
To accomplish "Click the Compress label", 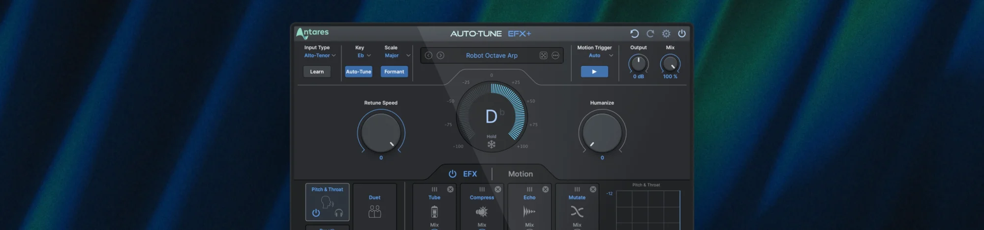I will coord(482,198).
